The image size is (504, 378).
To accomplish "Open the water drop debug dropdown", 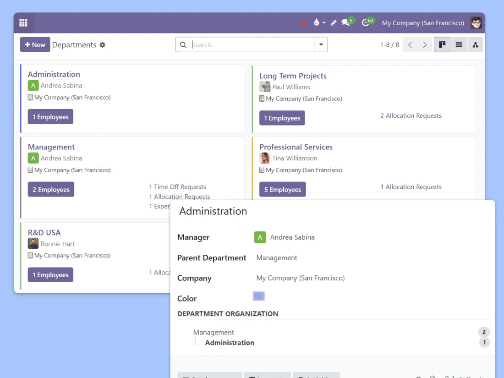I will (319, 23).
